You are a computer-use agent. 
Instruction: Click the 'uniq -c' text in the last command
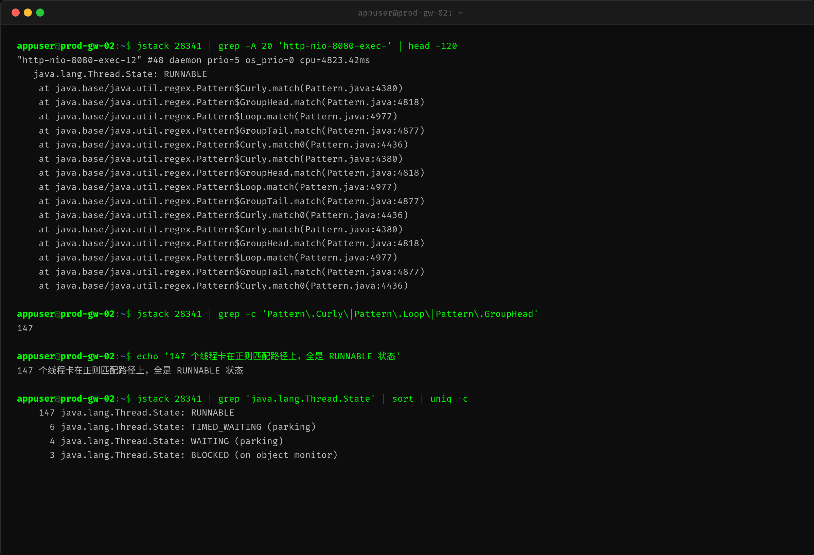point(449,399)
